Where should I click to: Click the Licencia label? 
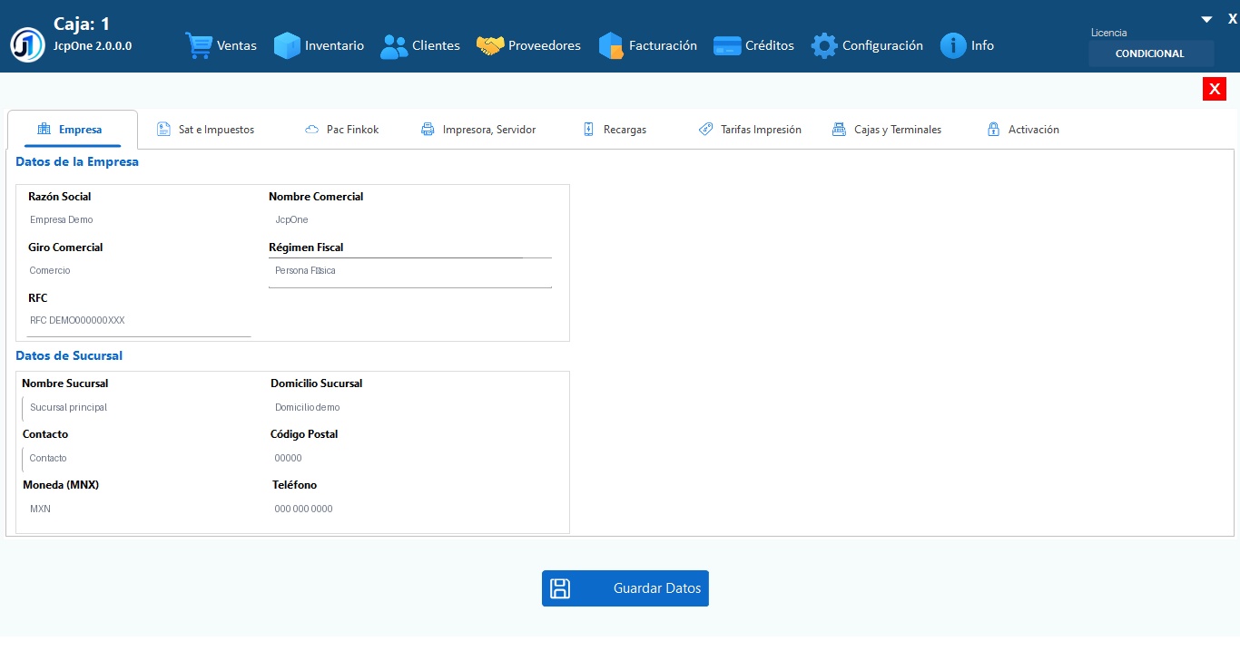coord(1108,33)
